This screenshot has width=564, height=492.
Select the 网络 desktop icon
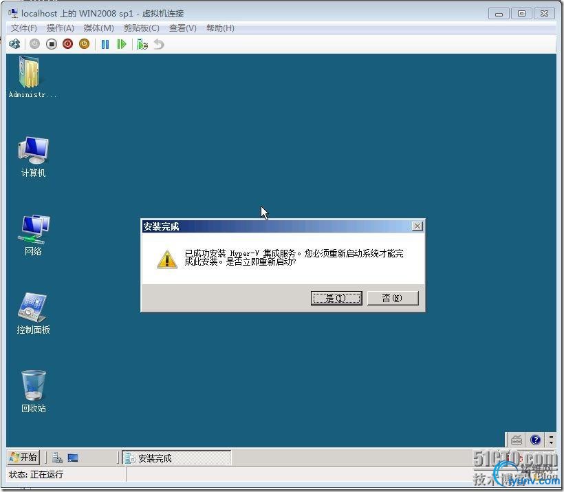[x=33, y=235]
